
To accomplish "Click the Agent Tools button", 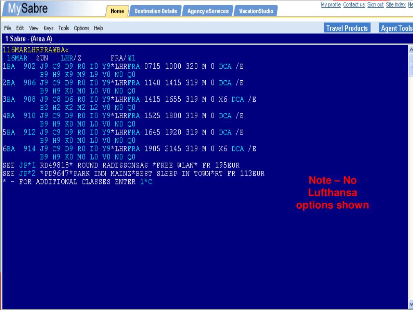I will pos(396,28).
